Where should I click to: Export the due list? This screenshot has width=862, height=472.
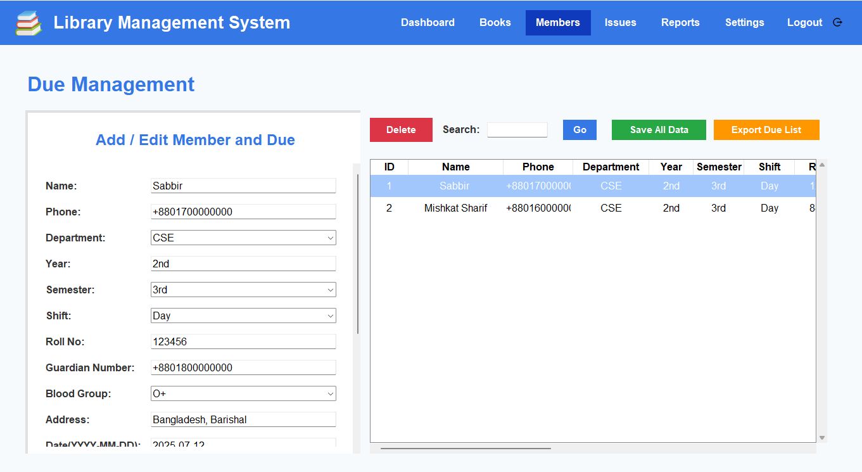click(x=766, y=130)
